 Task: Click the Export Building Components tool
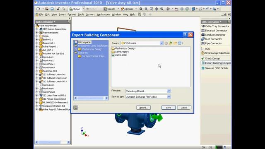pos(216,63)
